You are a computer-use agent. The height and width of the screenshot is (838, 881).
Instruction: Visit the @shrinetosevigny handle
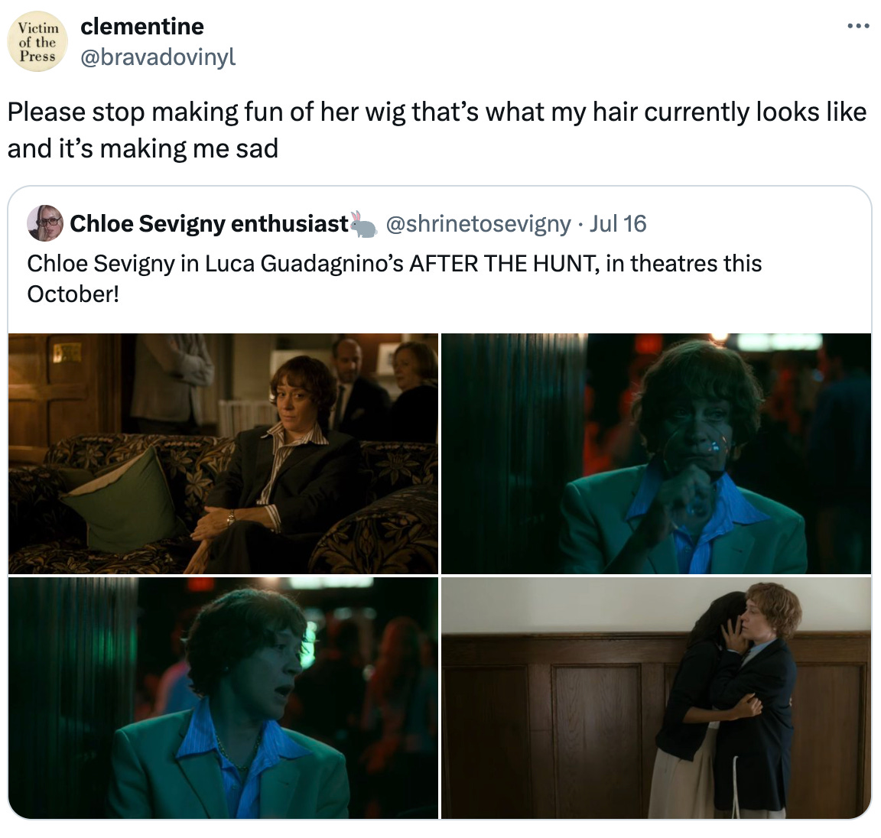tap(478, 223)
